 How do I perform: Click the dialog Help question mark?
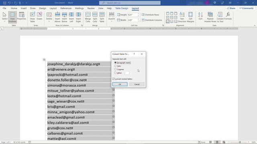pos(134,54)
